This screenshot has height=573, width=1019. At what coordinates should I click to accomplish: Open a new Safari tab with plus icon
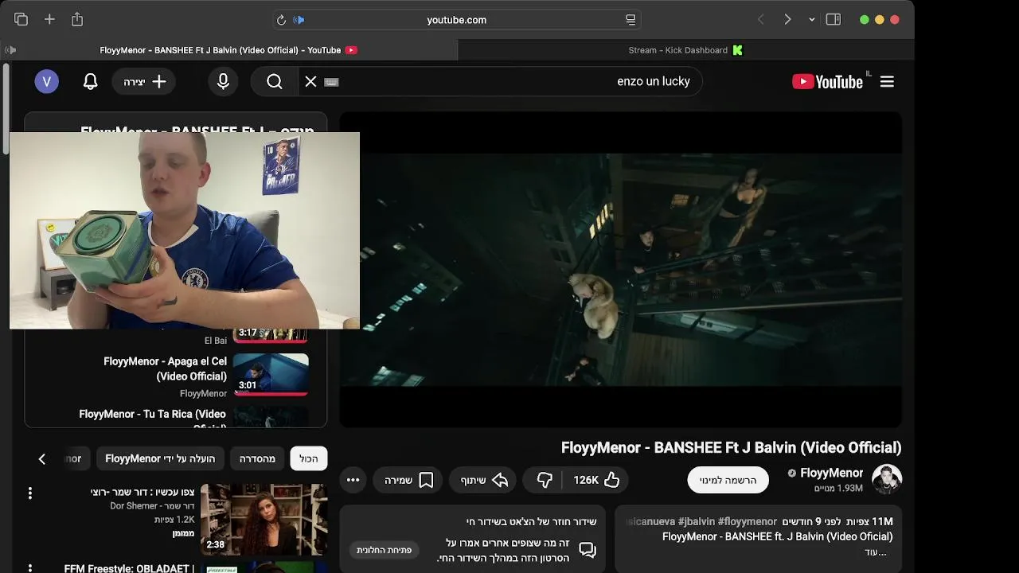point(49,19)
